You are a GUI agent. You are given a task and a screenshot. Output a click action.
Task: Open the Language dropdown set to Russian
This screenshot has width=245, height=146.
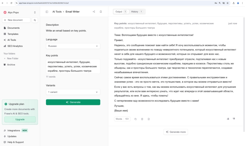[73, 46]
